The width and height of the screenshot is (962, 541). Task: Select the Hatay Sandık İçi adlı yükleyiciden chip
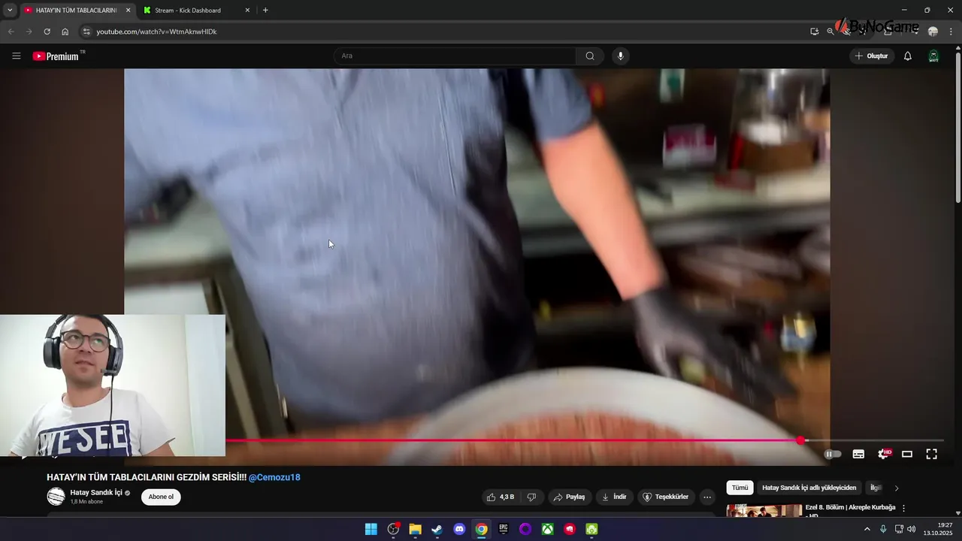pyautogui.click(x=809, y=488)
